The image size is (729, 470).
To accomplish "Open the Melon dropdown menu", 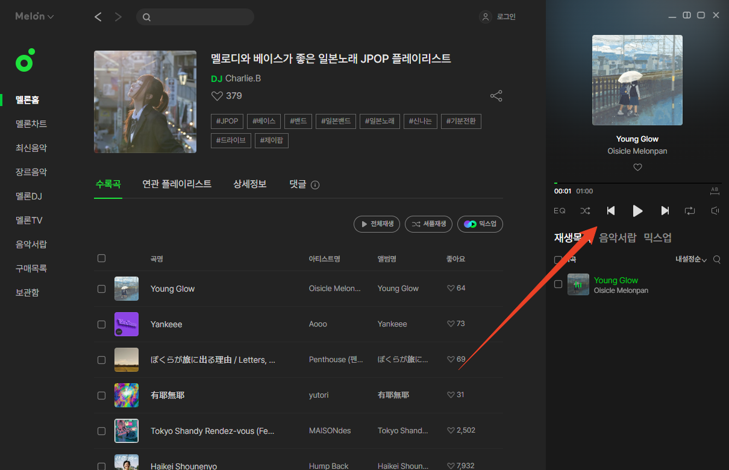I will click(34, 17).
